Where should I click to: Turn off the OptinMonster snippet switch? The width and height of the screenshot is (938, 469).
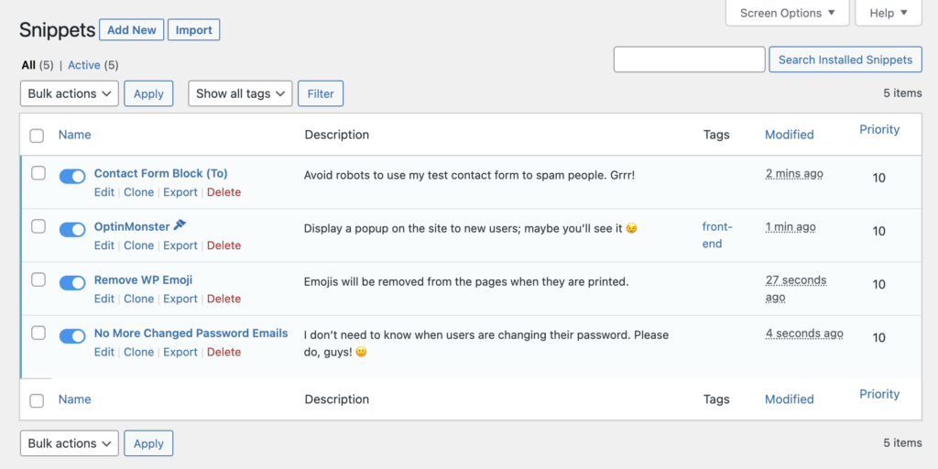[x=72, y=229]
